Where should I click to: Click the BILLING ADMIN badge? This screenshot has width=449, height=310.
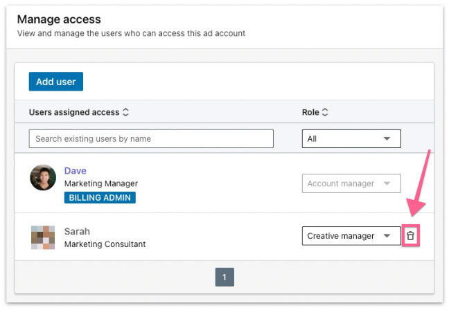coord(100,197)
